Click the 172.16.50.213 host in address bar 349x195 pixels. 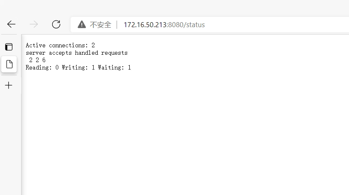click(145, 25)
